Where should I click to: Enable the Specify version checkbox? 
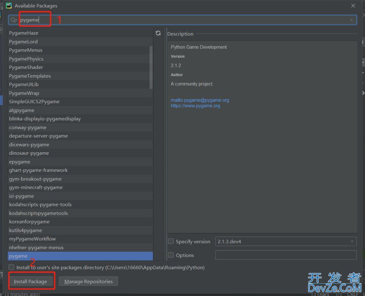[171, 241]
